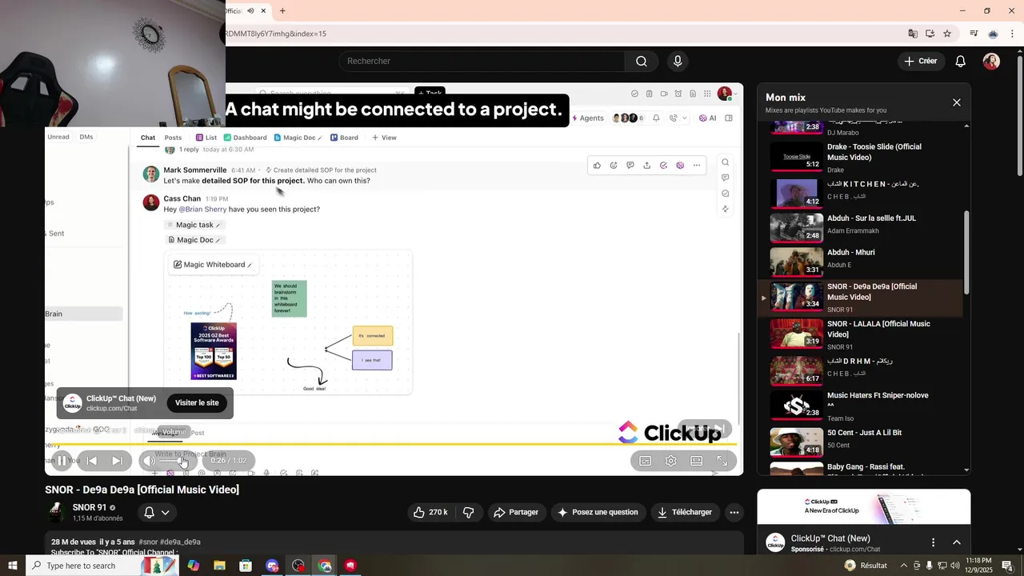The height and width of the screenshot is (576, 1024).
Task: Skip to the next video
Action: [117, 461]
